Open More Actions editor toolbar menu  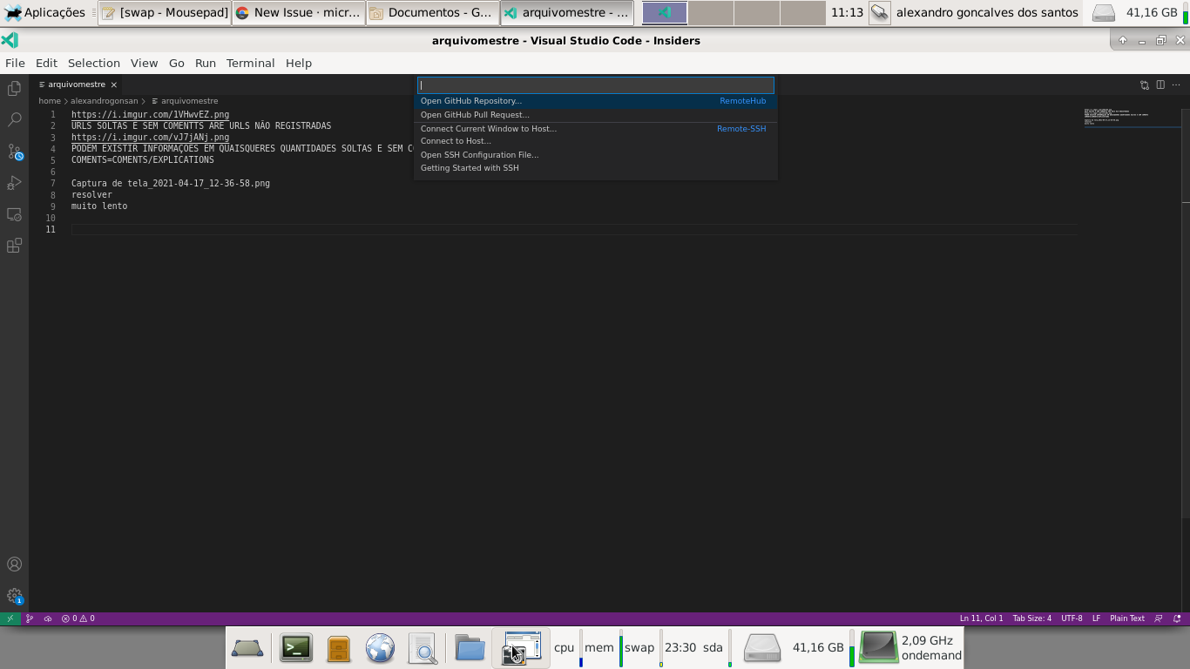(1176, 84)
